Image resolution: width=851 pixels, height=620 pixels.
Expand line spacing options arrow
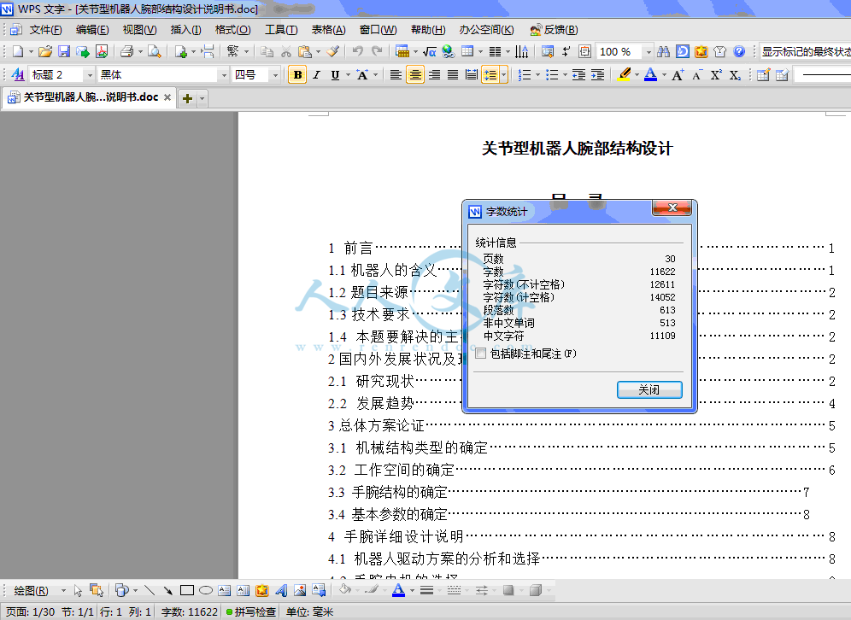[x=503, y=75]
